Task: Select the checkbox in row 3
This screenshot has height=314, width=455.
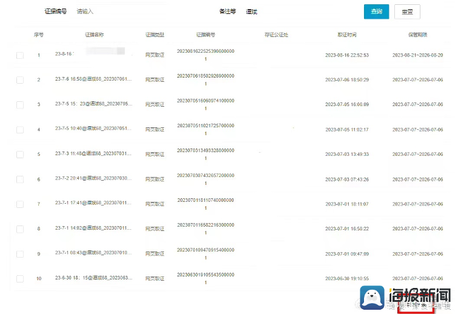Action: coord(20,105)
